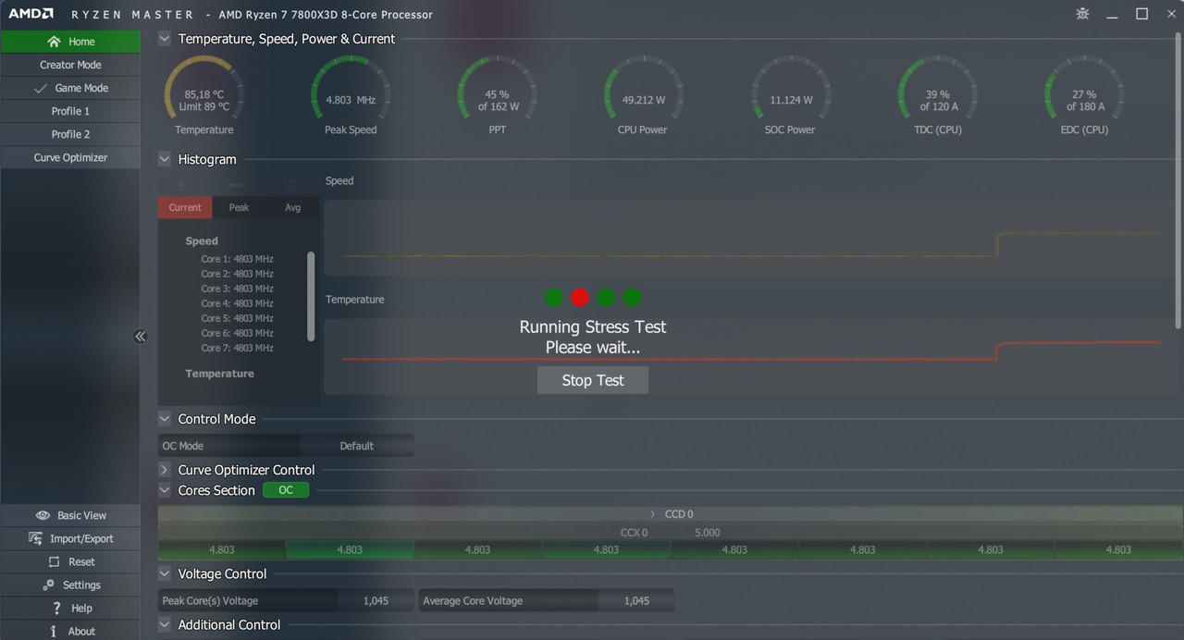The width and height of the screenshot is (1184, 640).
Task: Collapse the Control Mode section
Action: pos(165,419)
